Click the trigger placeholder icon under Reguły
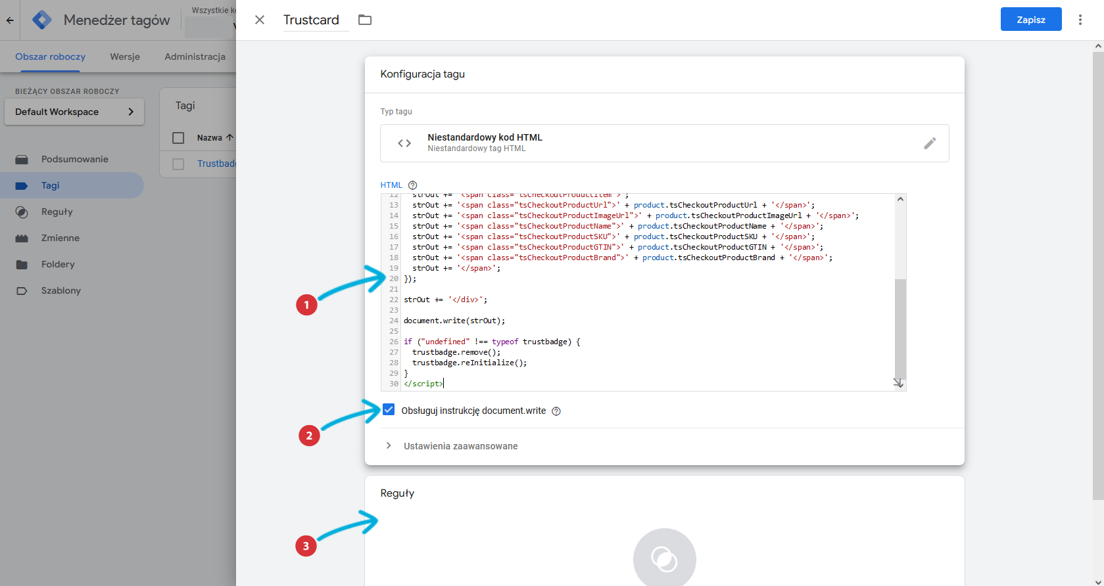The image size is (1104, 586). [665, 558]
